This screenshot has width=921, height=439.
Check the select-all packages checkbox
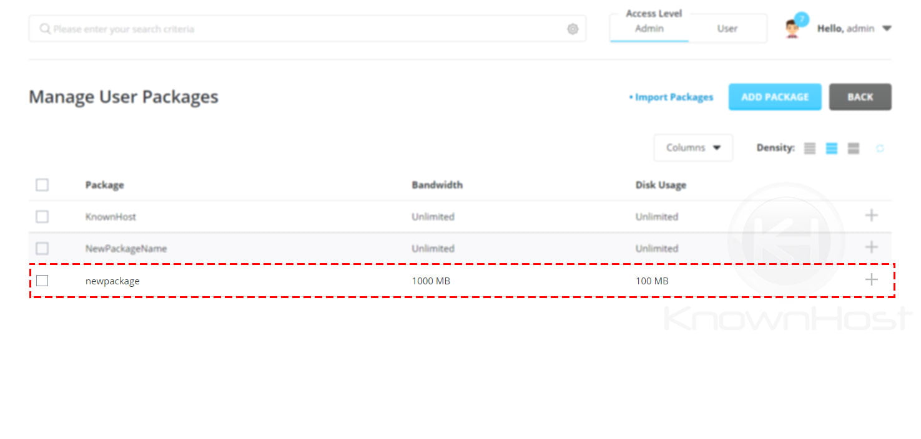(42, 185)
